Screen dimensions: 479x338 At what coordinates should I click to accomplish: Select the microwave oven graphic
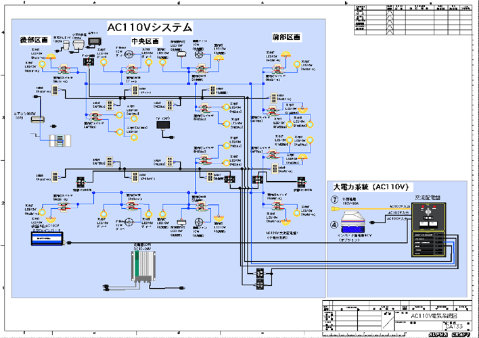(x=95, y=42)
